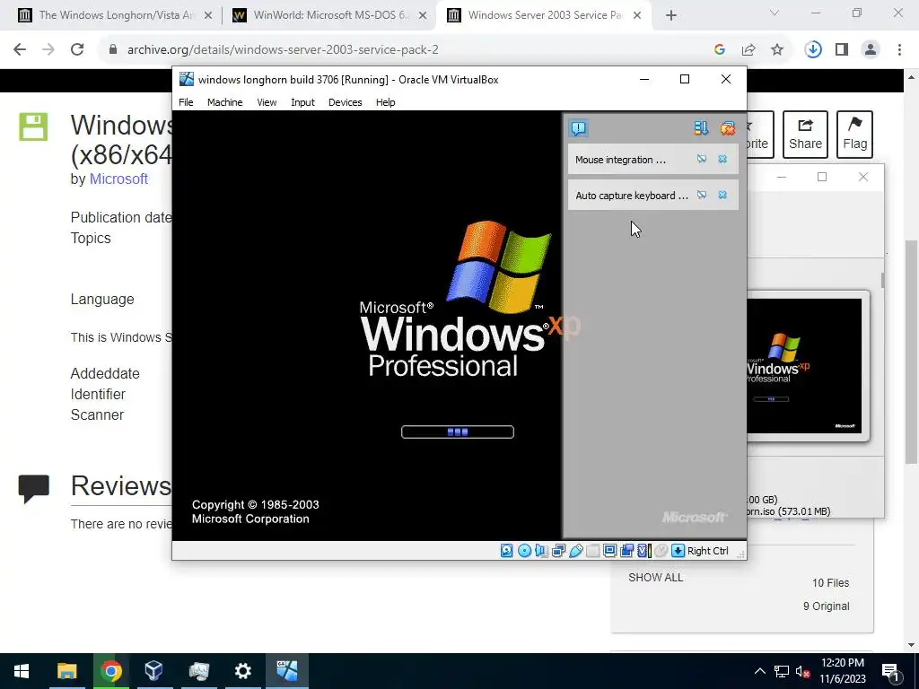Click the browser page vertical scrollbar
The height and width of the screenshot is (689, 919).
click(912, 352)
